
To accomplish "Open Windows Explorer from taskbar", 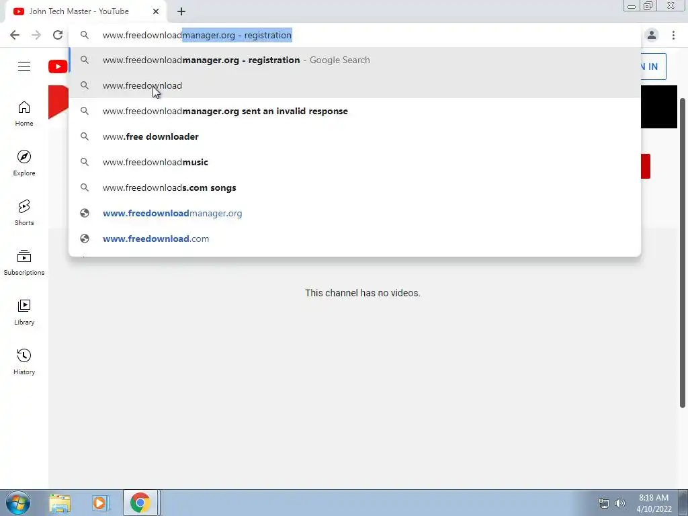I will coord(60,503).
